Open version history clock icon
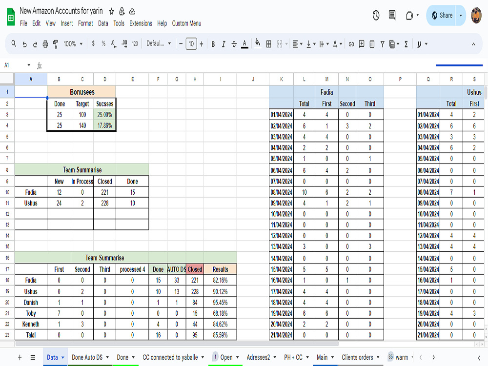Viewport: 488px width, 366px height. [x=376, y=15]
